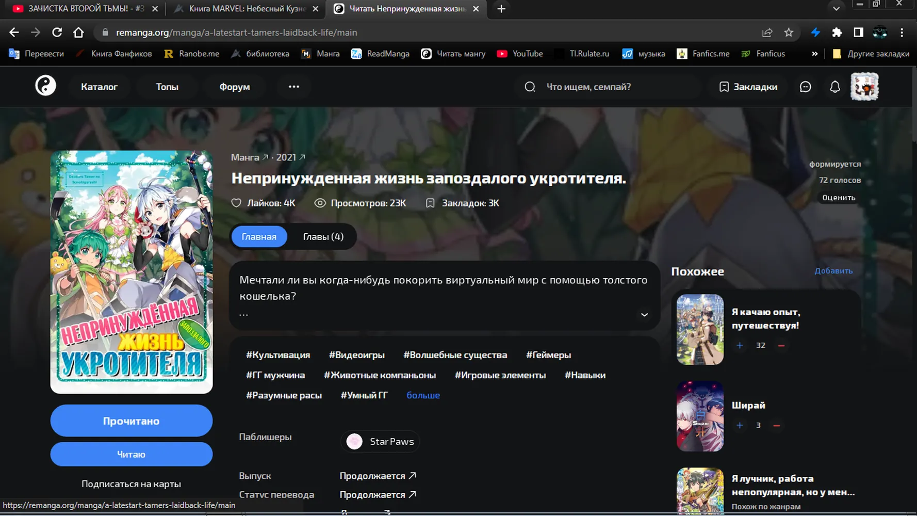The height and width of the screenshot is (516, 917).
Task: Open the YouTube bookmark
Action: [519, 54]
